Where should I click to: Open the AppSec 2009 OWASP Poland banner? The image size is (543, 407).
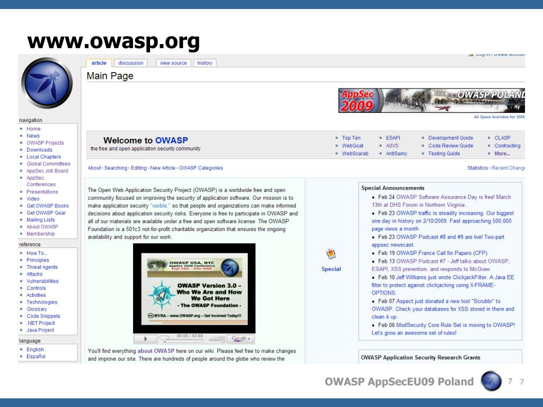pyautogui.click(x=432, y=100)
